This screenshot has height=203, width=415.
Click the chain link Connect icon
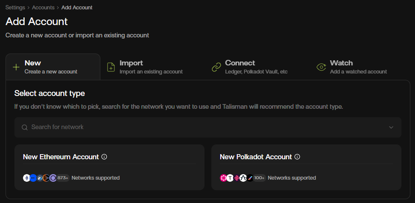216,67
